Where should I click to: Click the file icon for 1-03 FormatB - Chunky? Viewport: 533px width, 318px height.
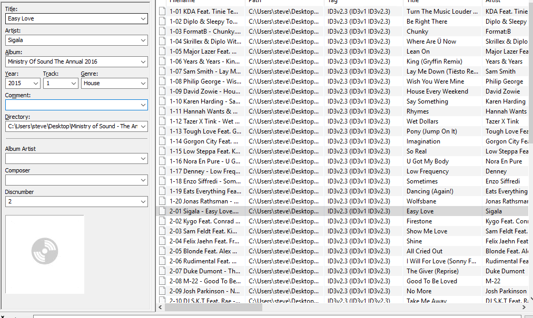(163, 32)
